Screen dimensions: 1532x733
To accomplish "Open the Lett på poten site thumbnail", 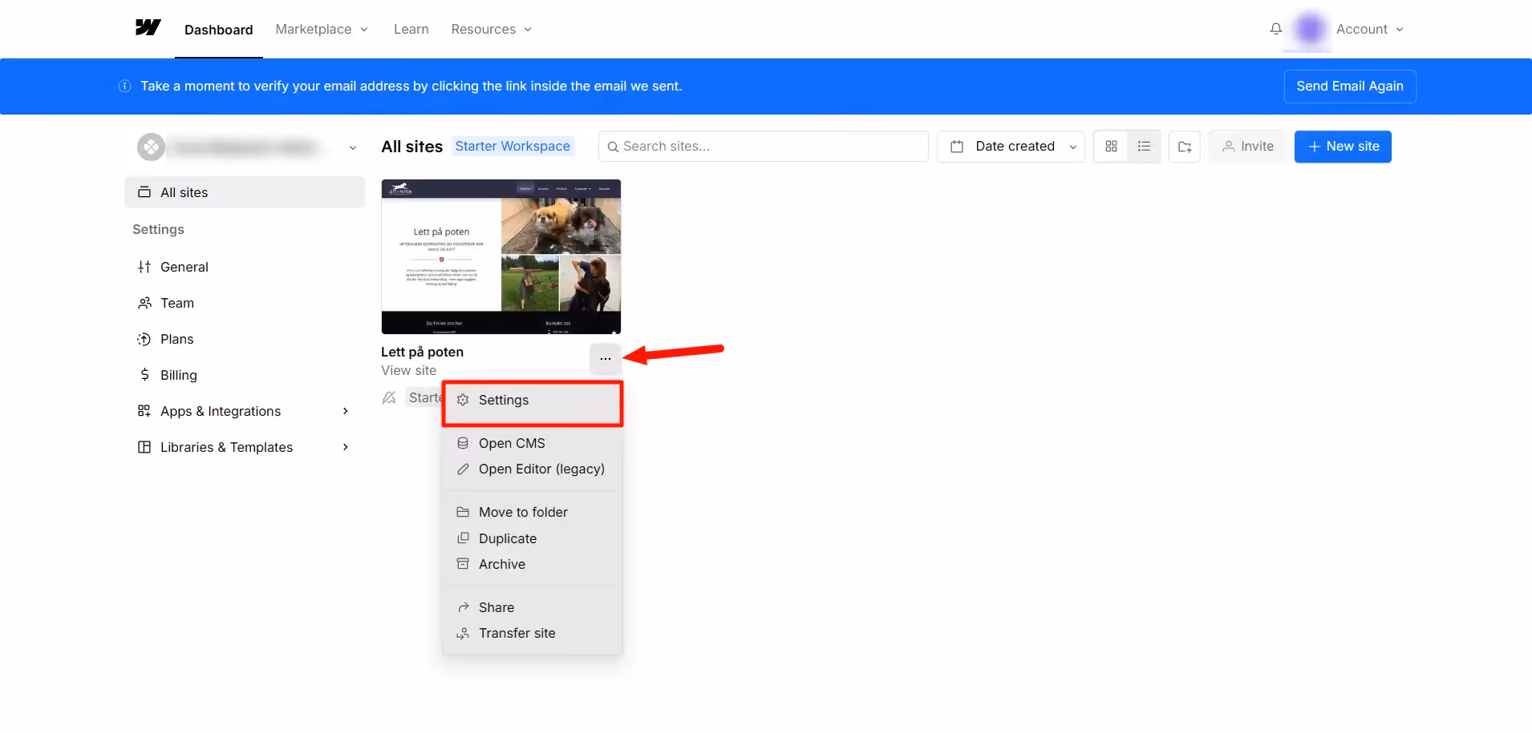I will pyautogui.click(x=501, y=256).
